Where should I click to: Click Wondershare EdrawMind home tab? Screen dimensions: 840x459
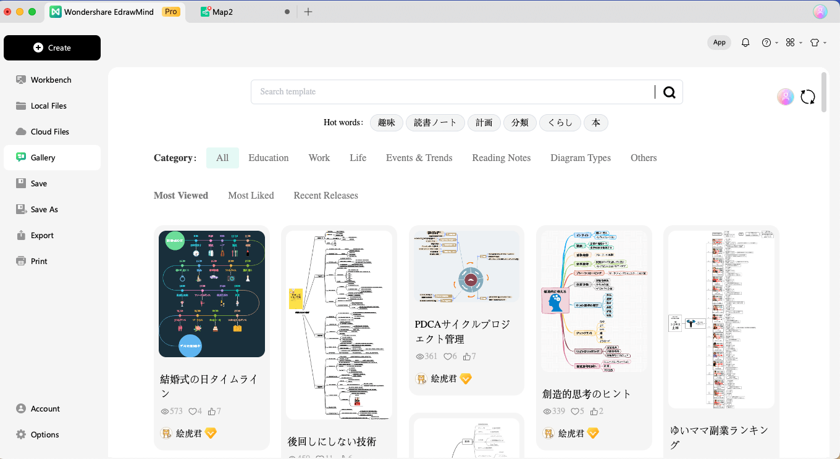[x=115, y=12]
